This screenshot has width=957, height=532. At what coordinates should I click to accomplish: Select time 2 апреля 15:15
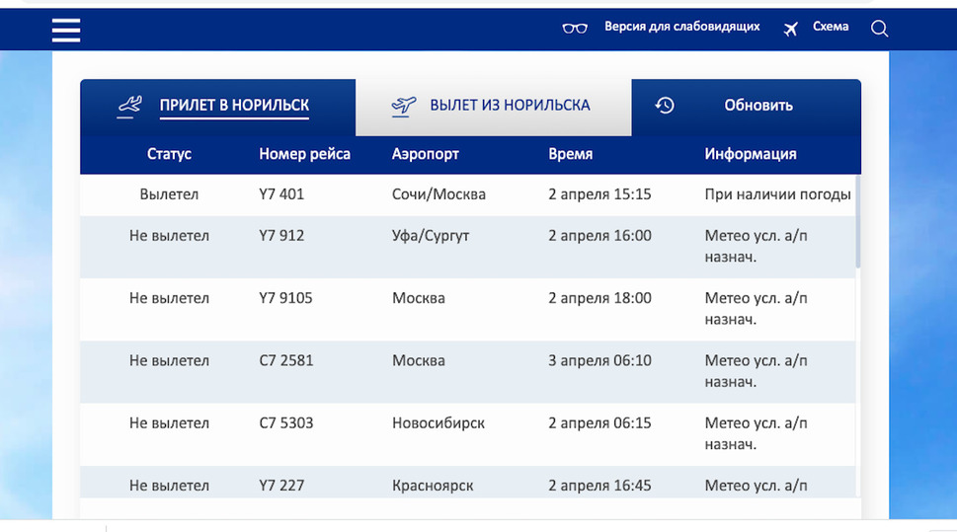599,194
